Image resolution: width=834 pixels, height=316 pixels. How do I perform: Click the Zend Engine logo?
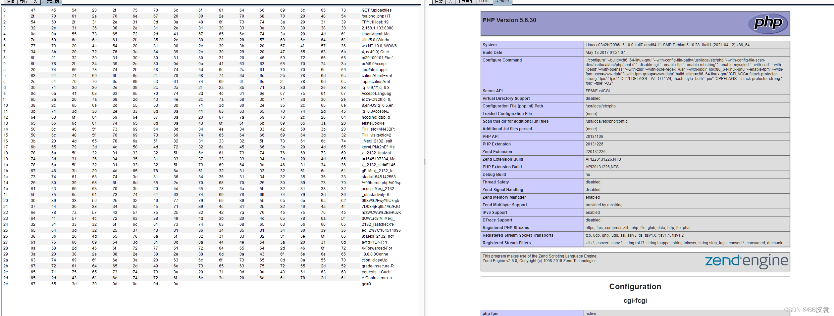tap(746, 261)
